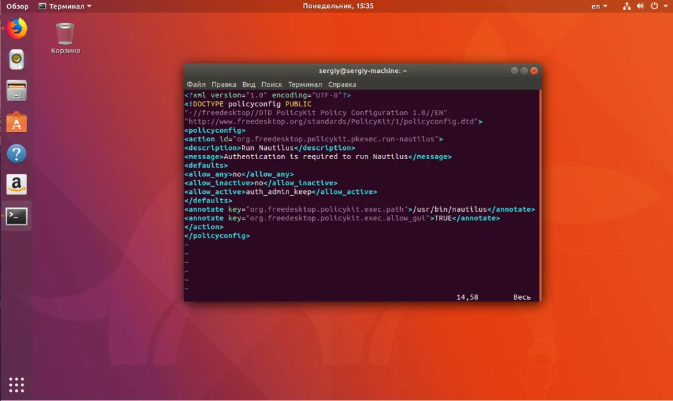
Task: Open Ubuntu Software store icon
Action: [16, 122]
